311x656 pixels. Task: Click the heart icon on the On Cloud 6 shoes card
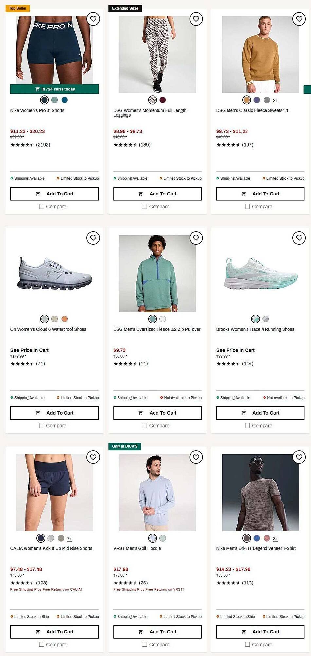[93, 238]
